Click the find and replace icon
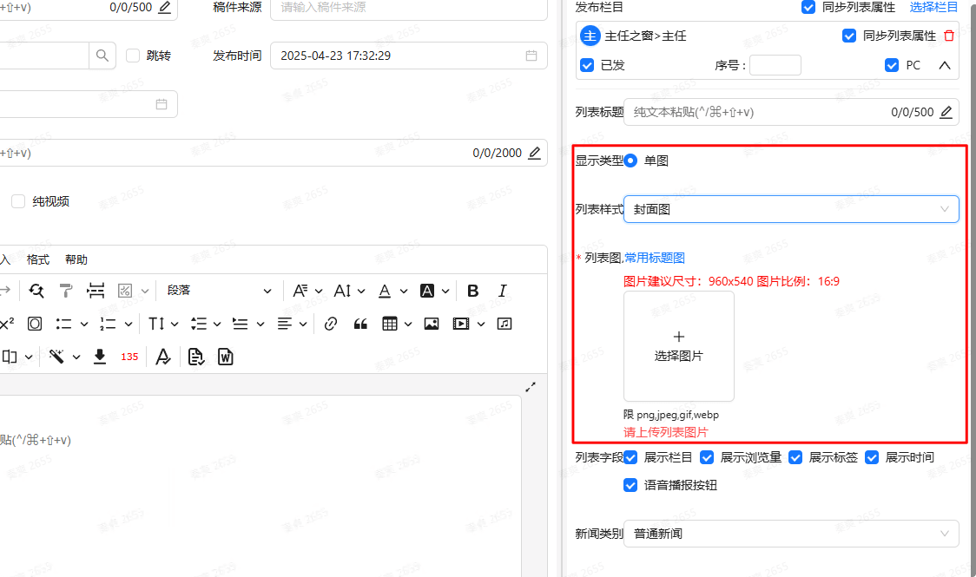 [36, 291]
